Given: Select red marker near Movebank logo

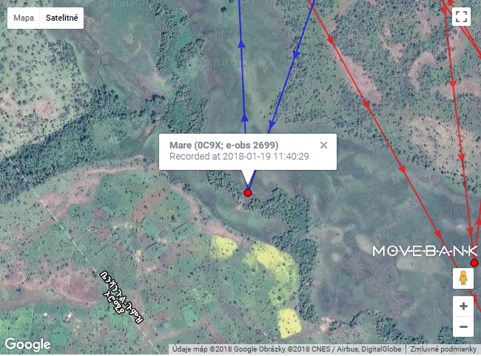Looking at the screenshot, I should click(474, 263).
